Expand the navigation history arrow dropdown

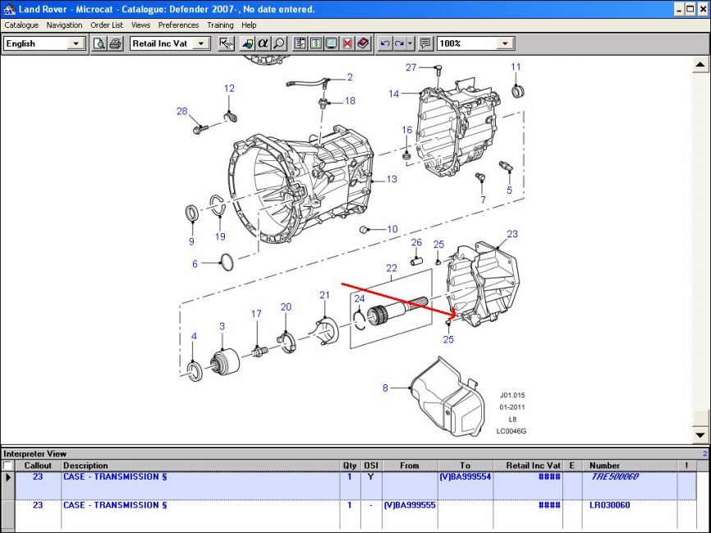pyautogui.click(x=410, y=44)
